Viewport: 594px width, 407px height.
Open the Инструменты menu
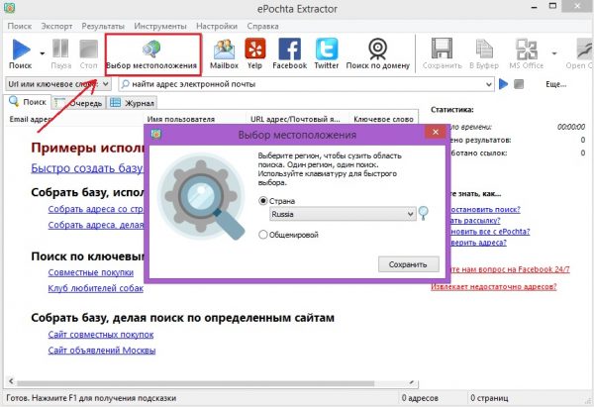160,26
